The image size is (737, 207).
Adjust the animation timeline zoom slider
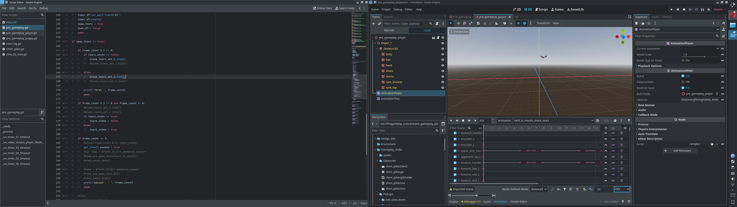477,195
